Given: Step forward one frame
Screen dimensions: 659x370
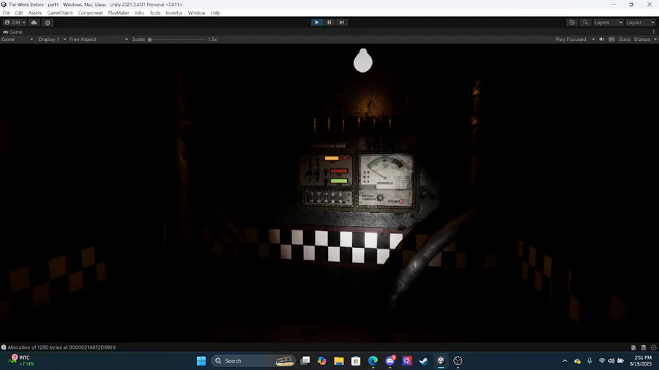Looking at the screenshot, I should point(342,22).
